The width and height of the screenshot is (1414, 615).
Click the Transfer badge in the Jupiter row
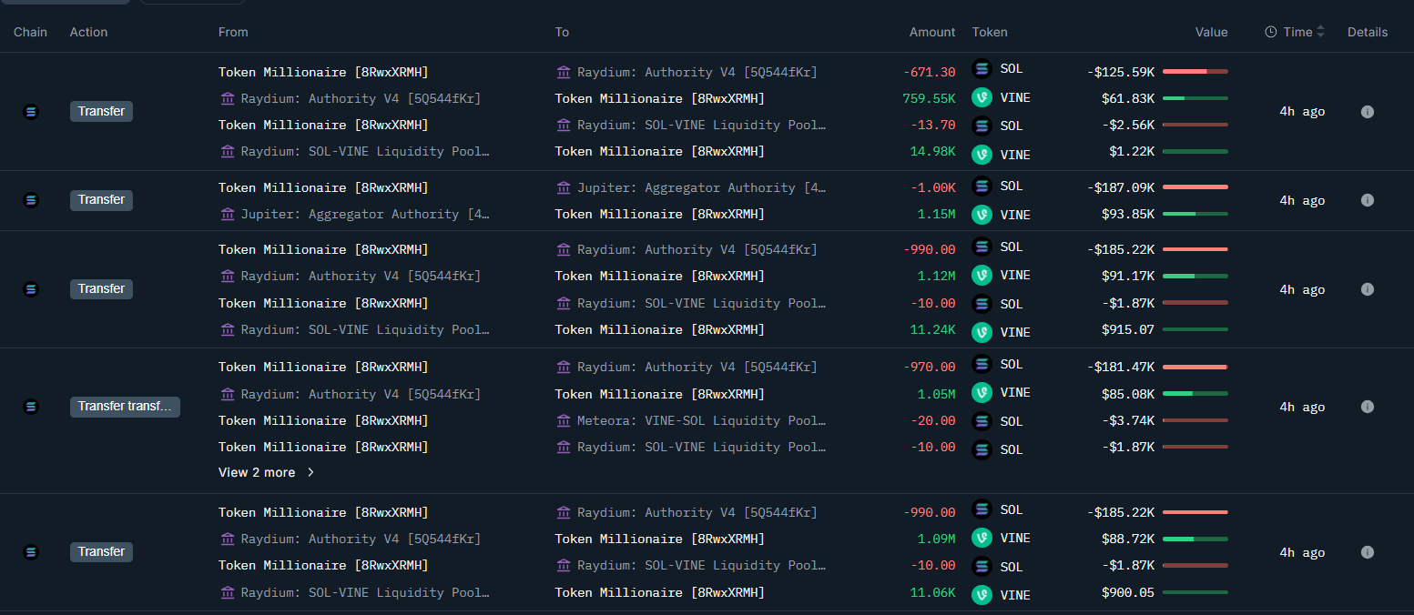coord(101,200)
